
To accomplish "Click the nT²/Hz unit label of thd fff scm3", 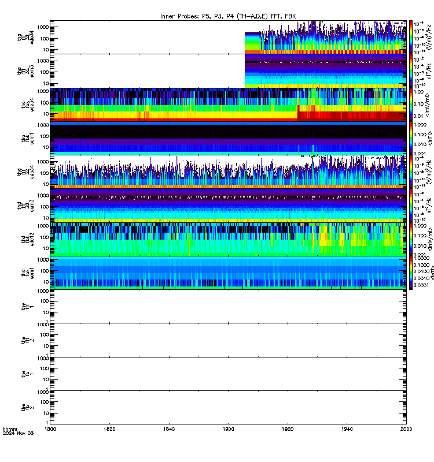I will point(429,206).
